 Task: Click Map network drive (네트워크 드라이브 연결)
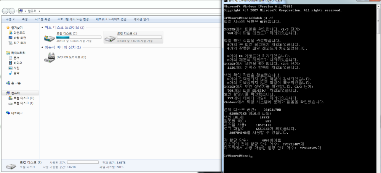[111, 19]
